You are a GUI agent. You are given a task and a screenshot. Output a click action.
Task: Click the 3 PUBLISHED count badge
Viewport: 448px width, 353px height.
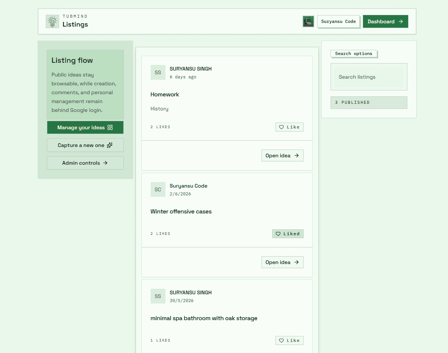[369, 103]
